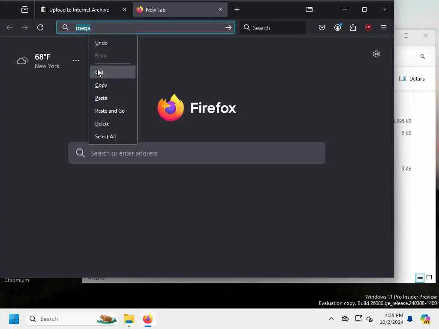Click the display network tray icon
The width and height of the screenshot is (439, 329).
coord(359,319)
